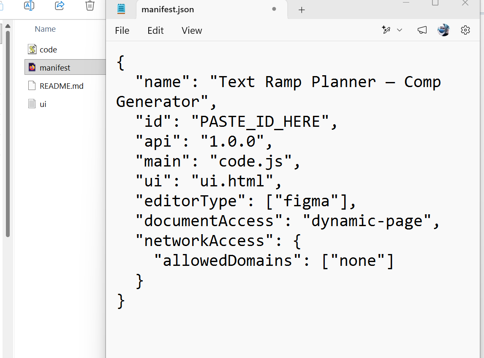Open Notepad settings gear icon
The height and width of the screenshot is (358, 484).
click(465, 30)
